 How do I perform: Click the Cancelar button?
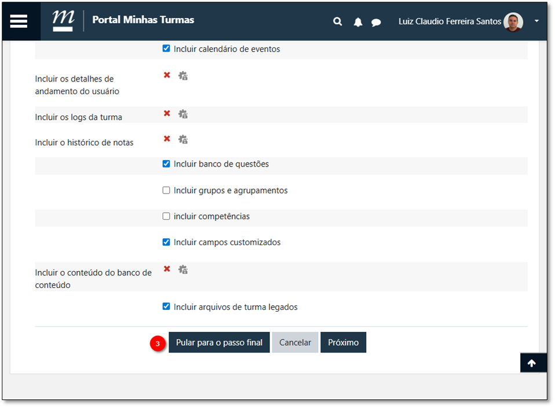tap(295, 342)
